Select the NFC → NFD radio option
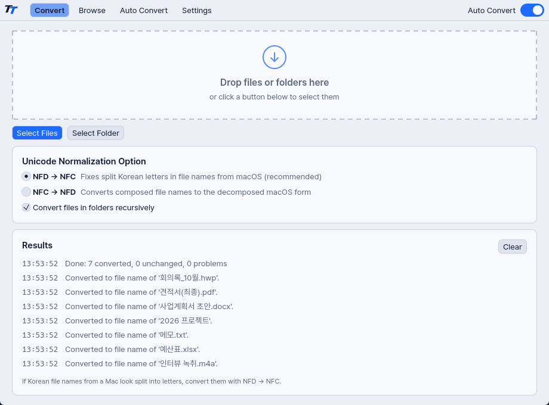This screenshot has width=549, height=405. pyautogui.click(x=26, y=192)
